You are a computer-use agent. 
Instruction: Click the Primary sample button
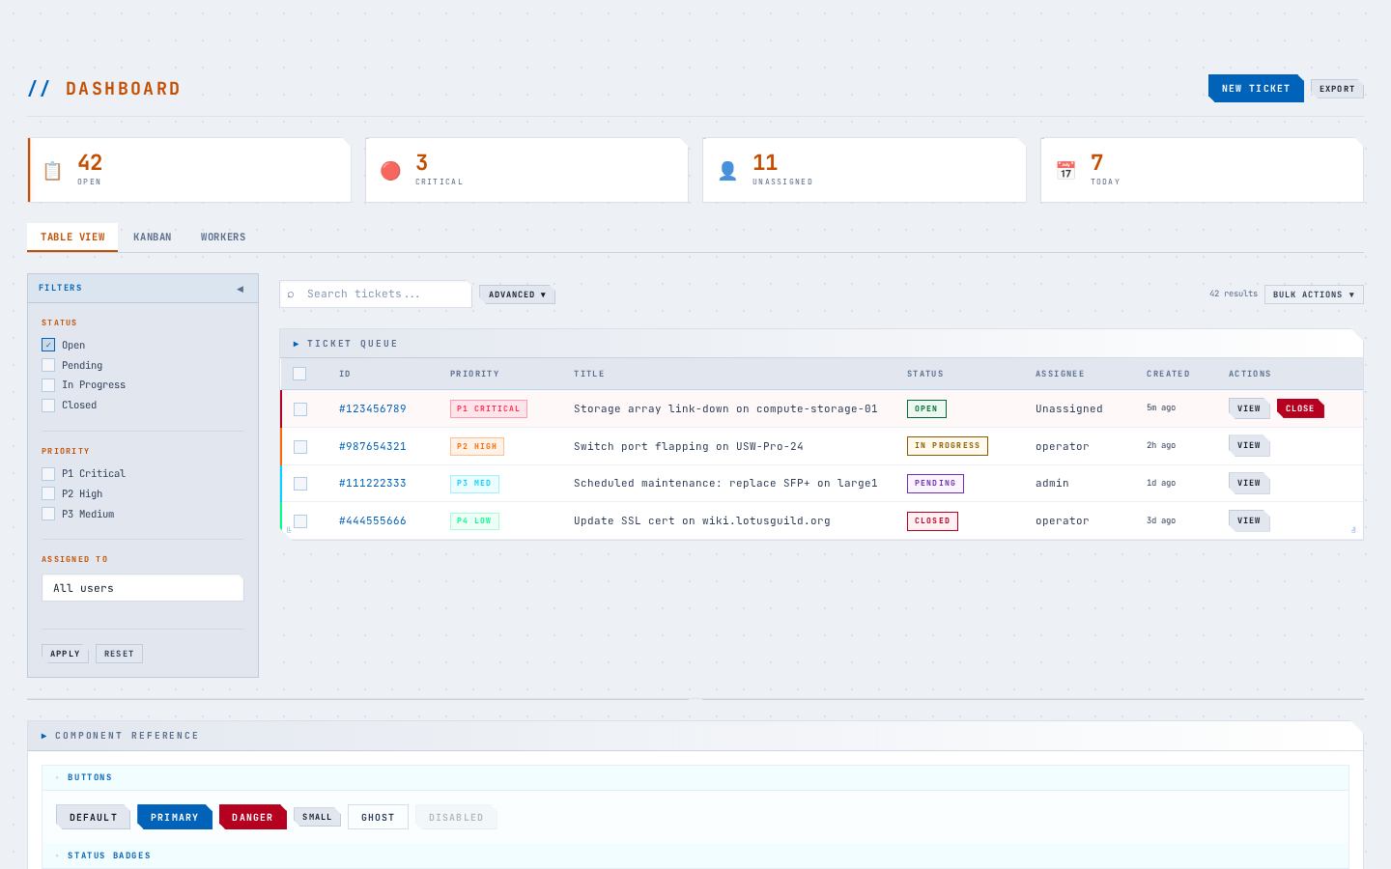click(175, 817)
